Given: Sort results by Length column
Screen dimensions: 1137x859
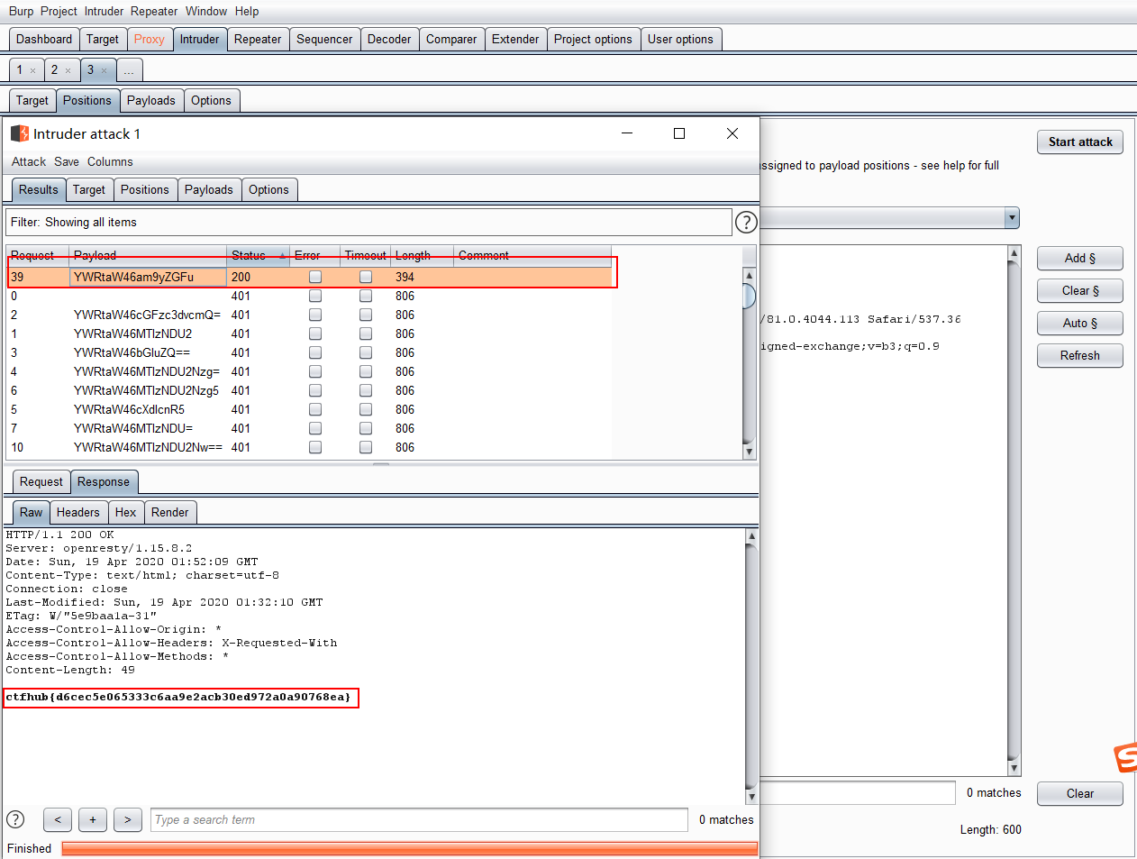Looking at the screenshot, I should click(x=422, y=255).
